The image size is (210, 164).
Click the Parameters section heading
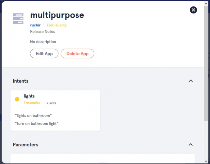[25, 145]
